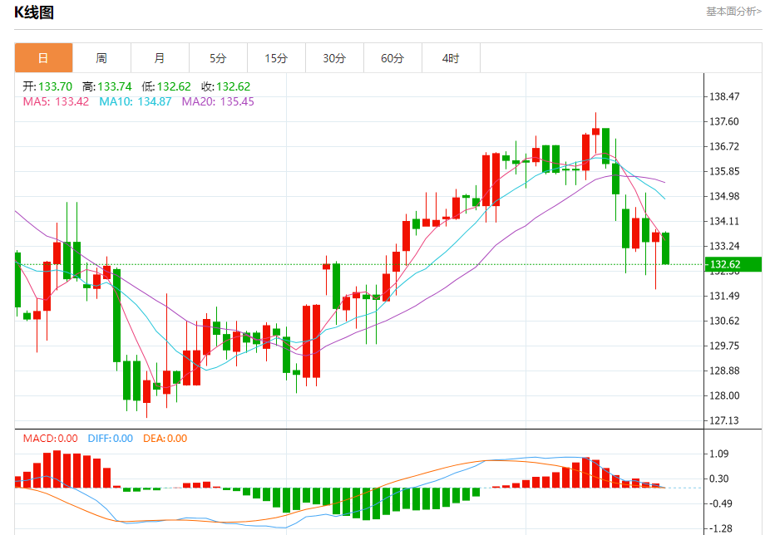Open the 15分 chart tab
The width and height of the screenshot is (770, 535).
(276, 58)
